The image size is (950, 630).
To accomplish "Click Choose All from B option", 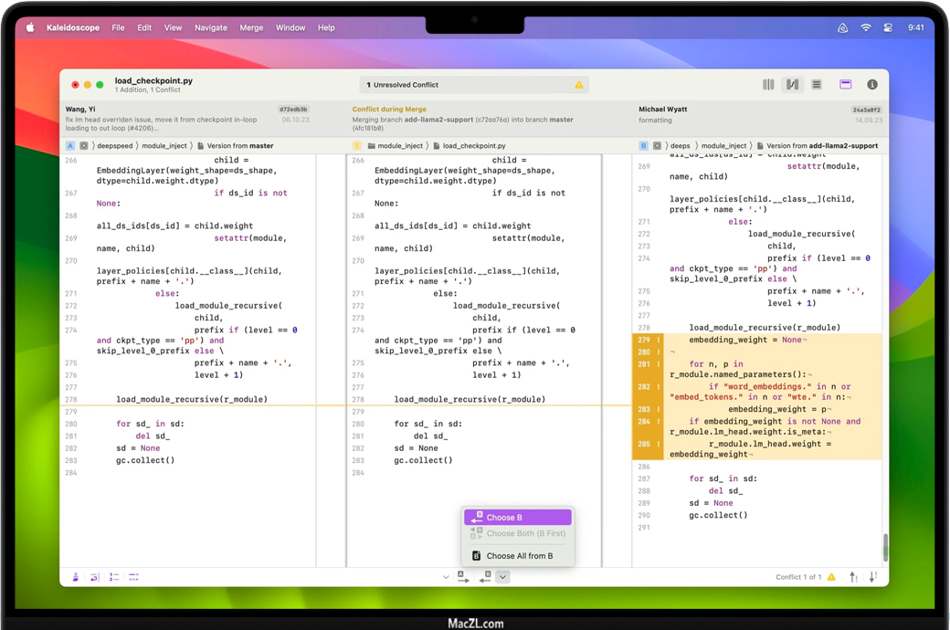I will point(518,555).
